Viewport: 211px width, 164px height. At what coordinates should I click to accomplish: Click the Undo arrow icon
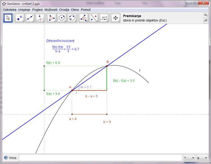(206, 15)
